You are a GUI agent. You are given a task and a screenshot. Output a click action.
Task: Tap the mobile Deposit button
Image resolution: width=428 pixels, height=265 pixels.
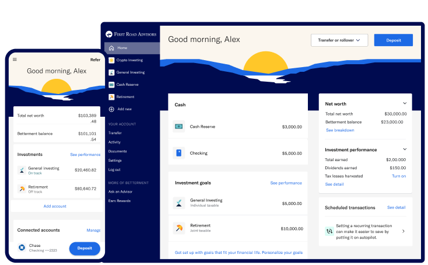click(x=85, y=248)
